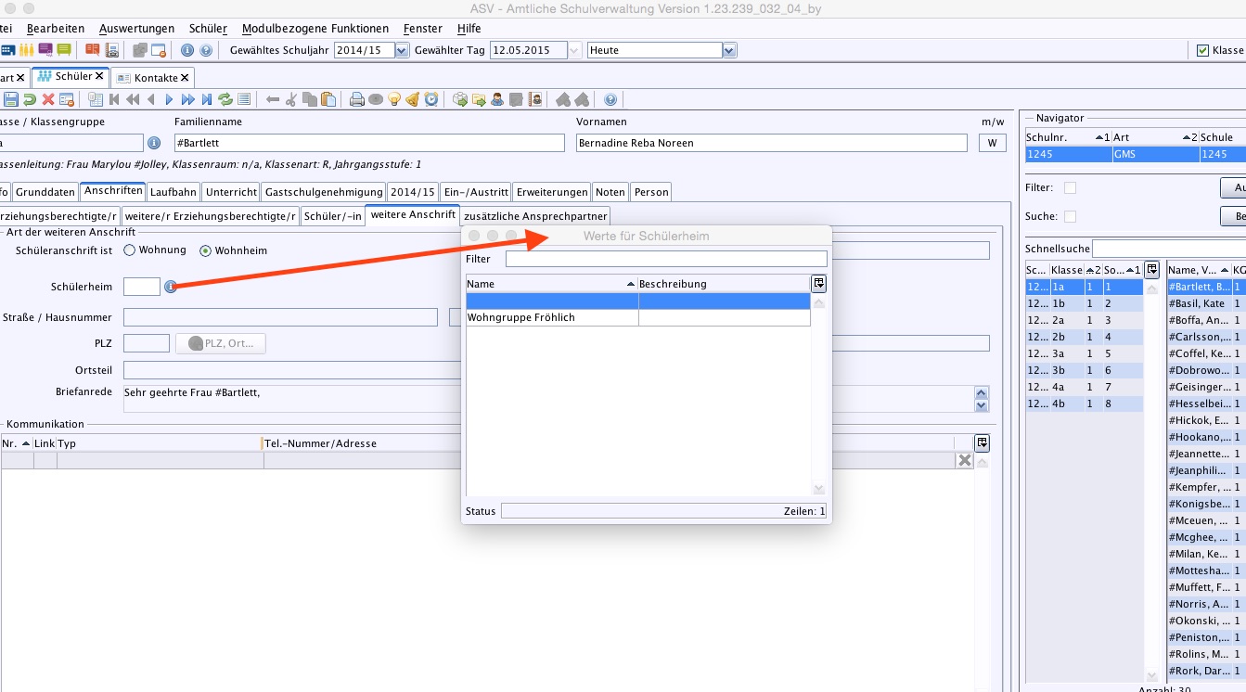Go to the next record arrow
1246x692 pixels.
[169, 99]
